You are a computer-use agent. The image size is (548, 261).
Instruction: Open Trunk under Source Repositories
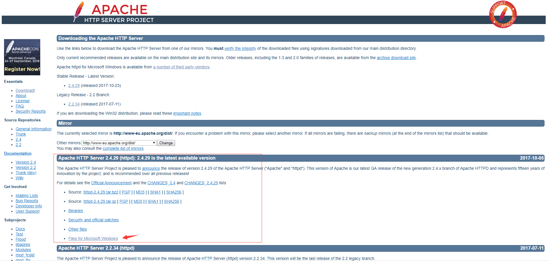(x=21, y=134)
